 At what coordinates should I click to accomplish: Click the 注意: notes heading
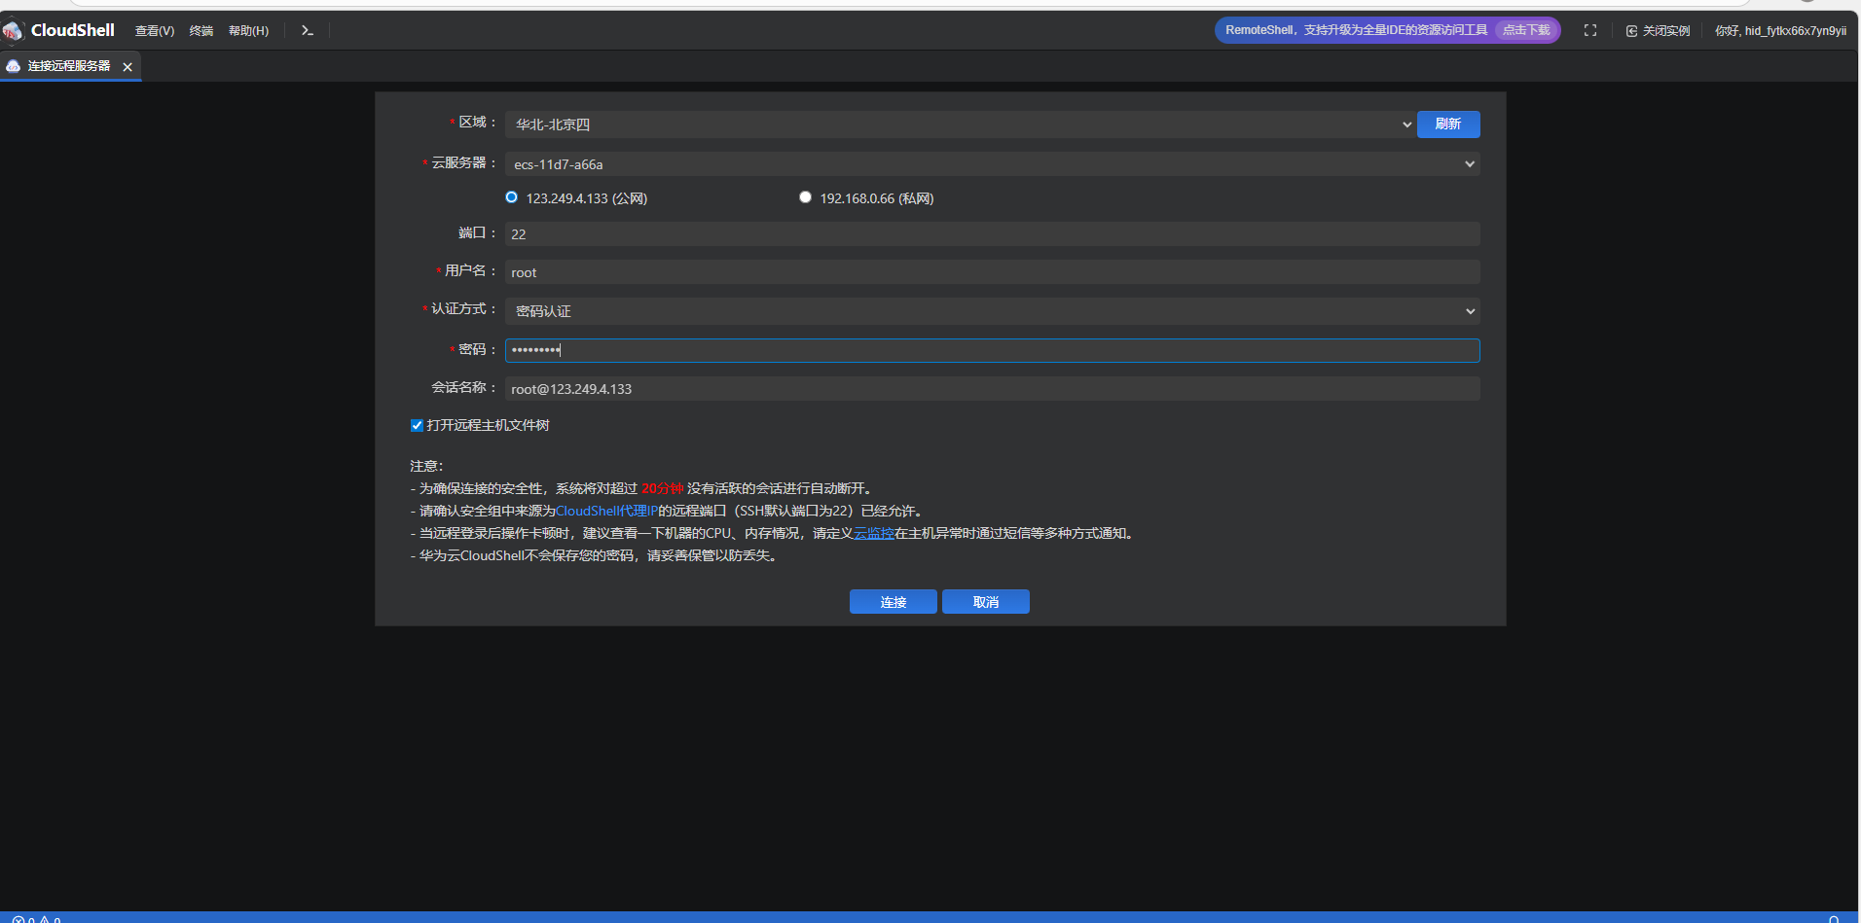pos(426,466)
